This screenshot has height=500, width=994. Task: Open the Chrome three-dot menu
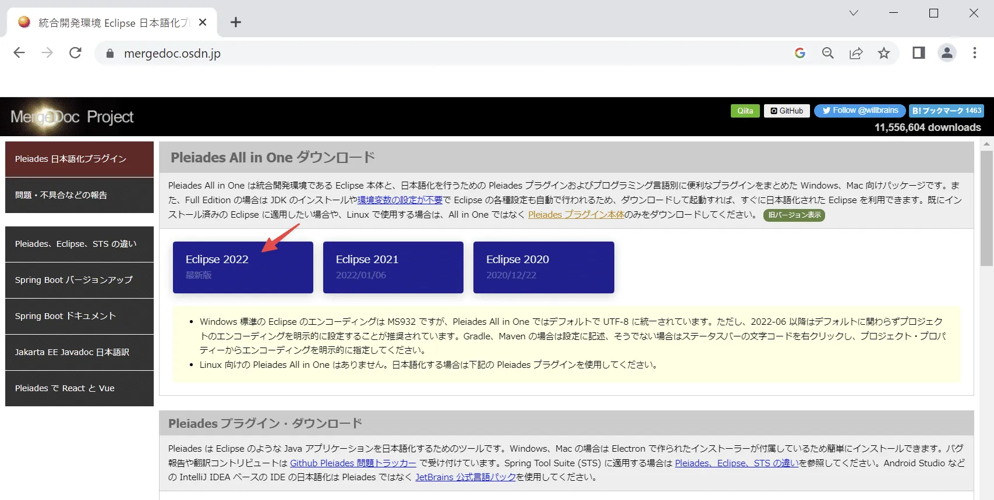[975, 53]
